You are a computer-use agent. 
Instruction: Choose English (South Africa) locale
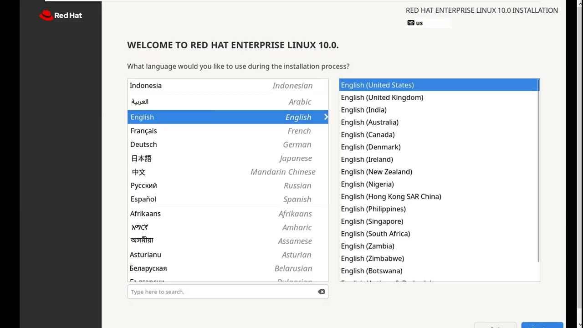pyautogui.click(x=439, y=234)
